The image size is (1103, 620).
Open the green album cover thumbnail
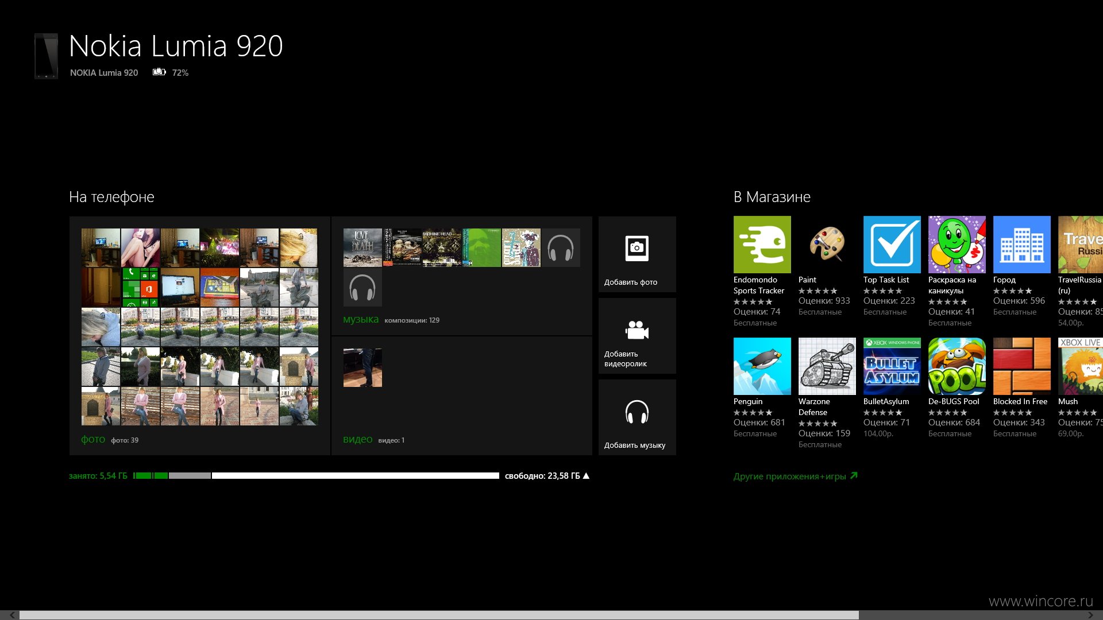point(481,248)
